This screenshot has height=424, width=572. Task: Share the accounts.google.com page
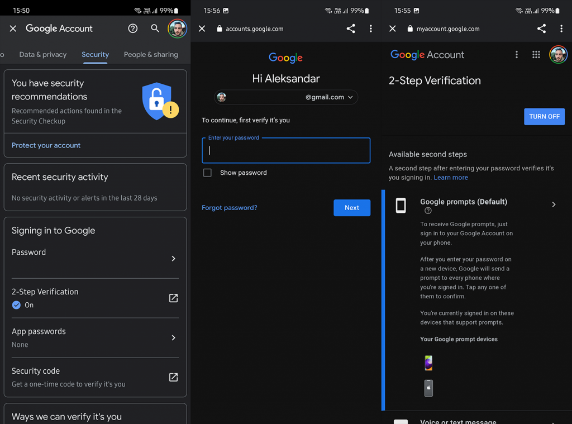tap(351, 28)
